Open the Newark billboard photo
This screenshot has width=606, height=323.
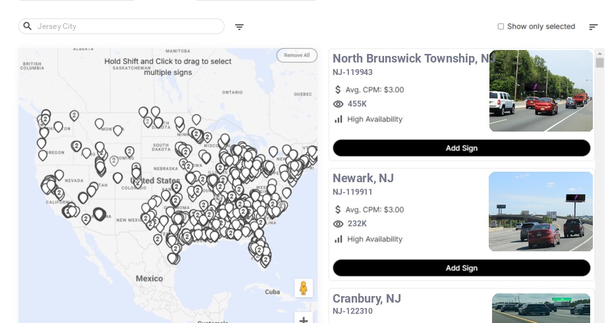540,212
